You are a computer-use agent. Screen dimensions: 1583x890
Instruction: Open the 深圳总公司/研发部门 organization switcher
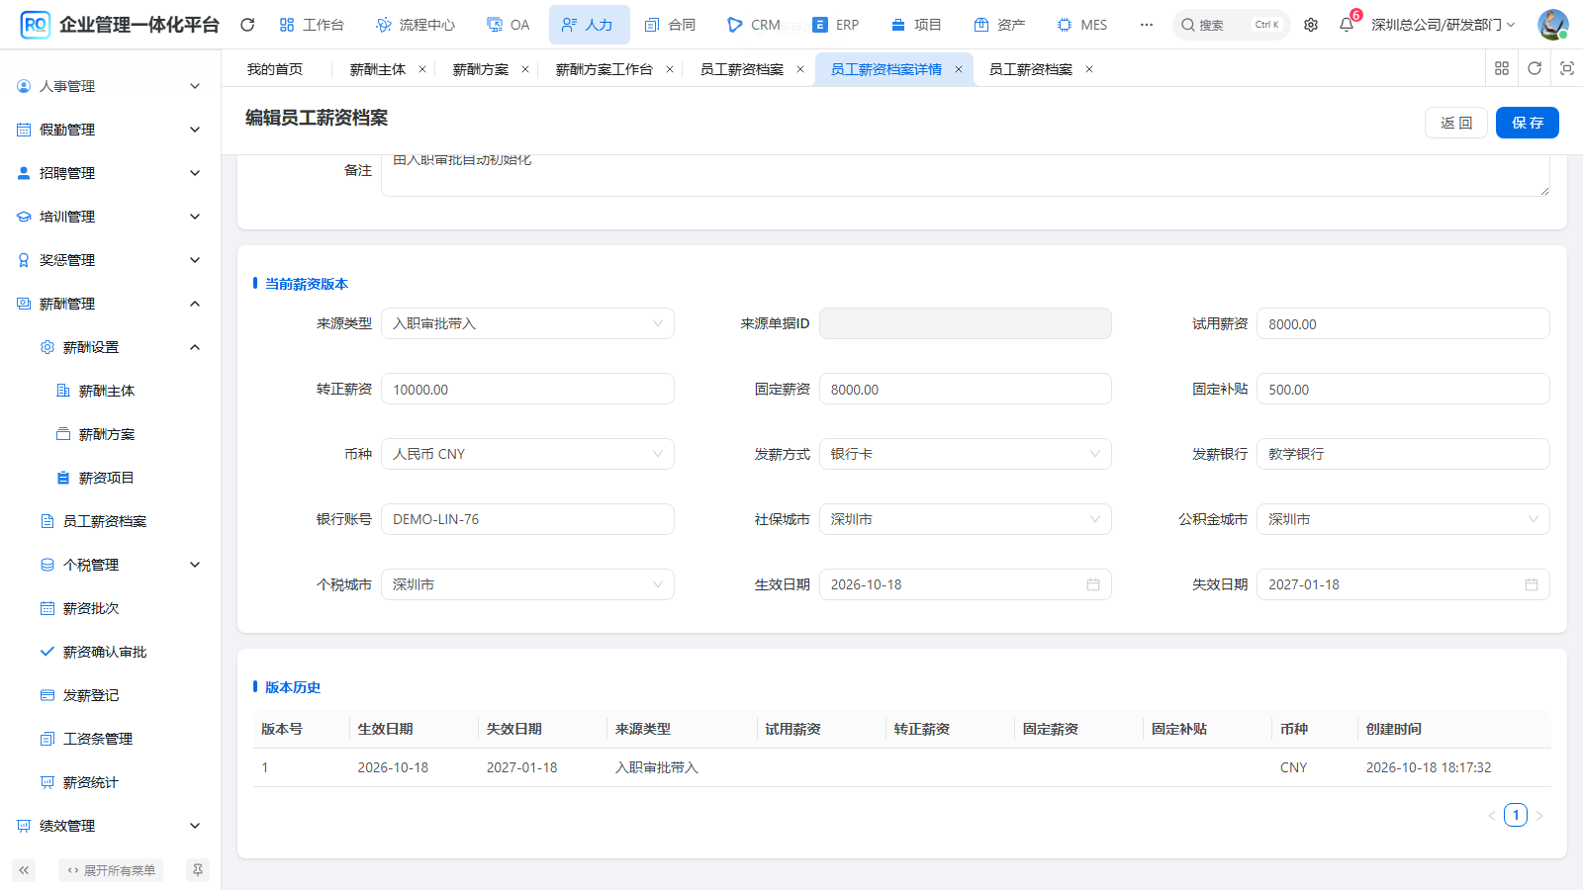coord(1443,25)
